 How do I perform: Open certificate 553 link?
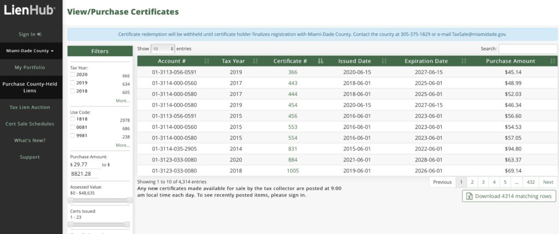pyautogui.click(x=293, y=127)
